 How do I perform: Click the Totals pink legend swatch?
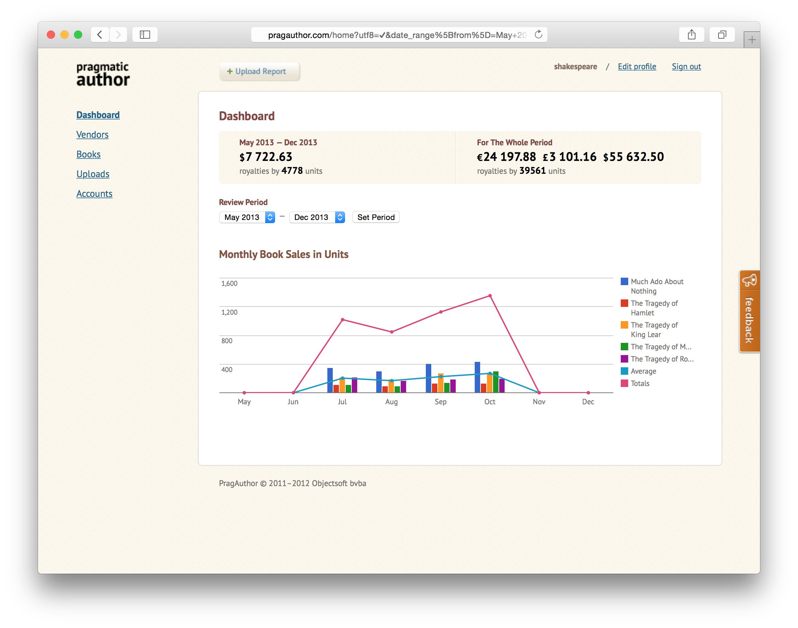point(624,383)
